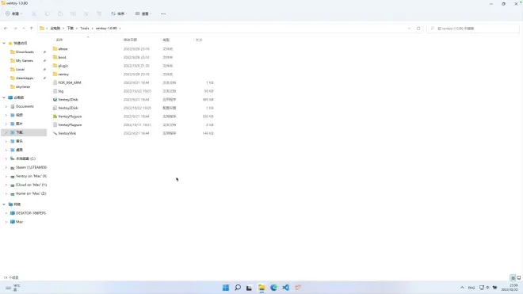The image size is (523, 294).
Task: Select Desktop (桌面) in the sidebar
Action: click(x=19, y=150)
